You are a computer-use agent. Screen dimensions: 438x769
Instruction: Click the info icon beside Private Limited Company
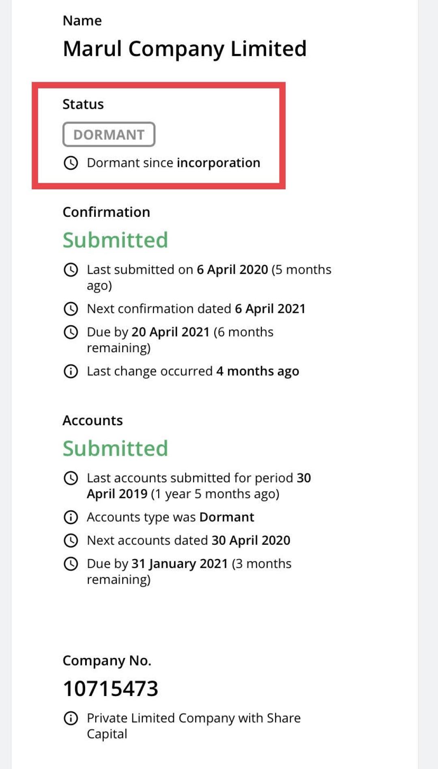click(71, 718)
